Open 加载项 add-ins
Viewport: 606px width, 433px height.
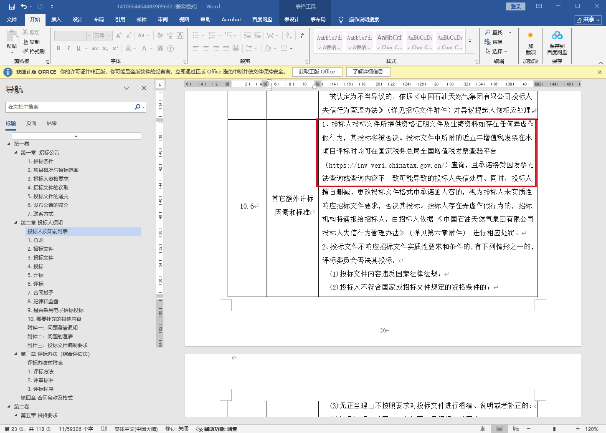point(530,43)
